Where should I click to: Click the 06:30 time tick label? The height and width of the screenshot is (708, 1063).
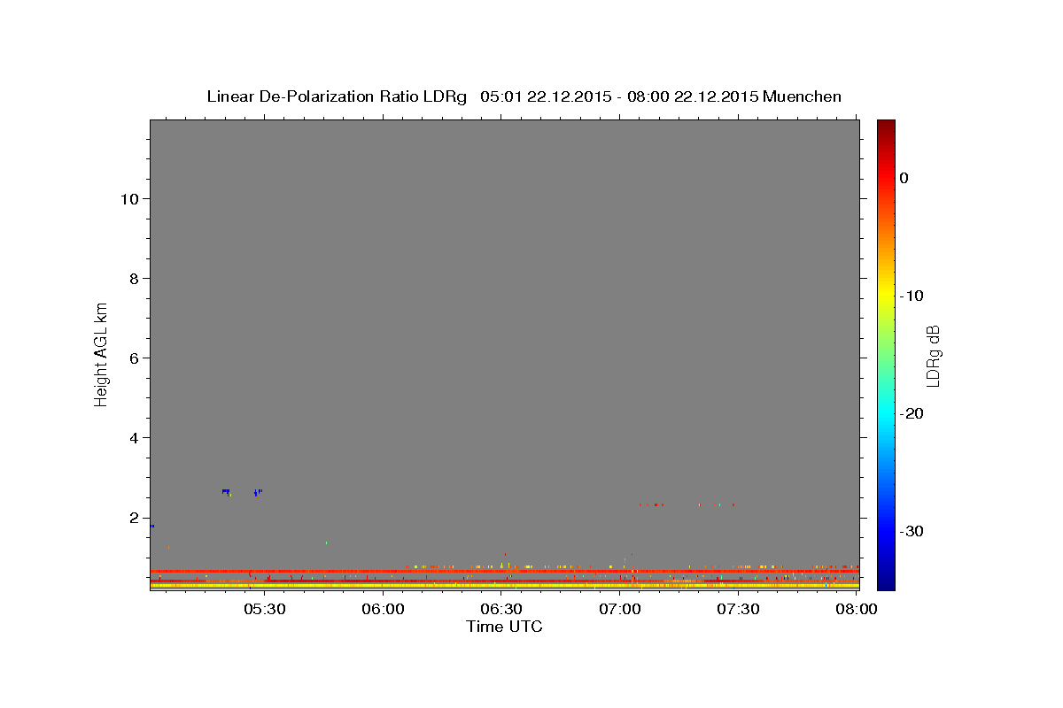(501, 609)
